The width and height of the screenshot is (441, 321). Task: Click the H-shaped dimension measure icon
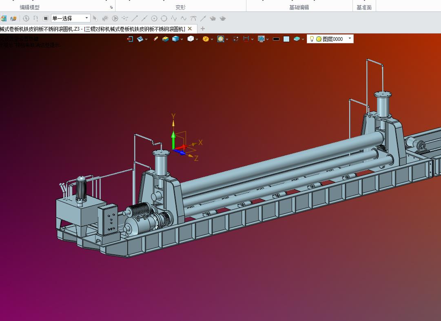246,39
